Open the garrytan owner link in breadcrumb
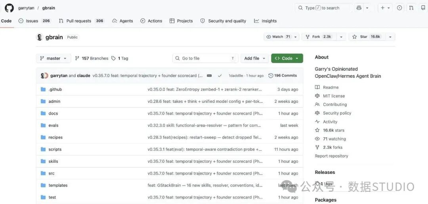The image size is (428, 204). [26, 8]
